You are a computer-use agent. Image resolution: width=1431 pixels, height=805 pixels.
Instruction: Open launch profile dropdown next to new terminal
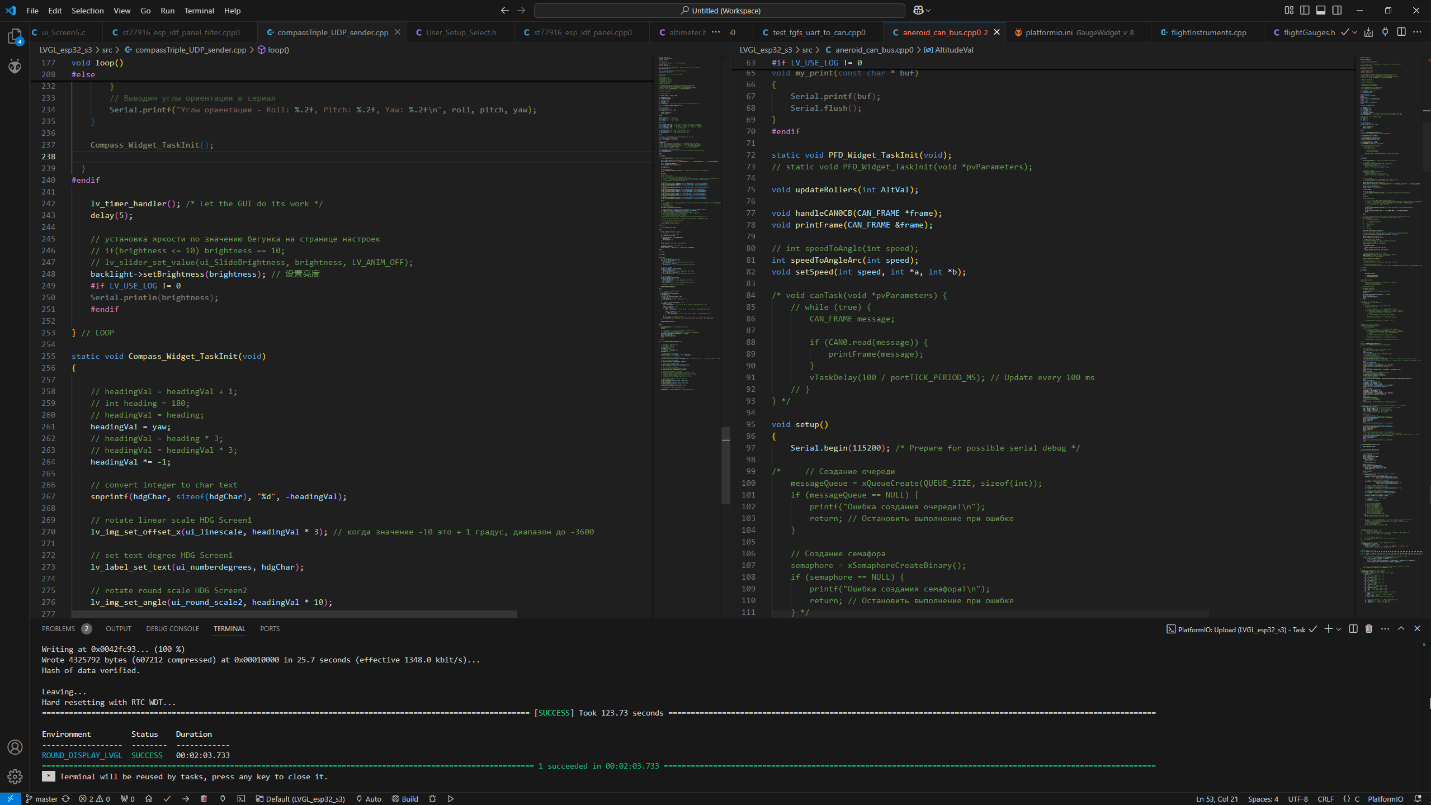click(x=1339, y=629)
